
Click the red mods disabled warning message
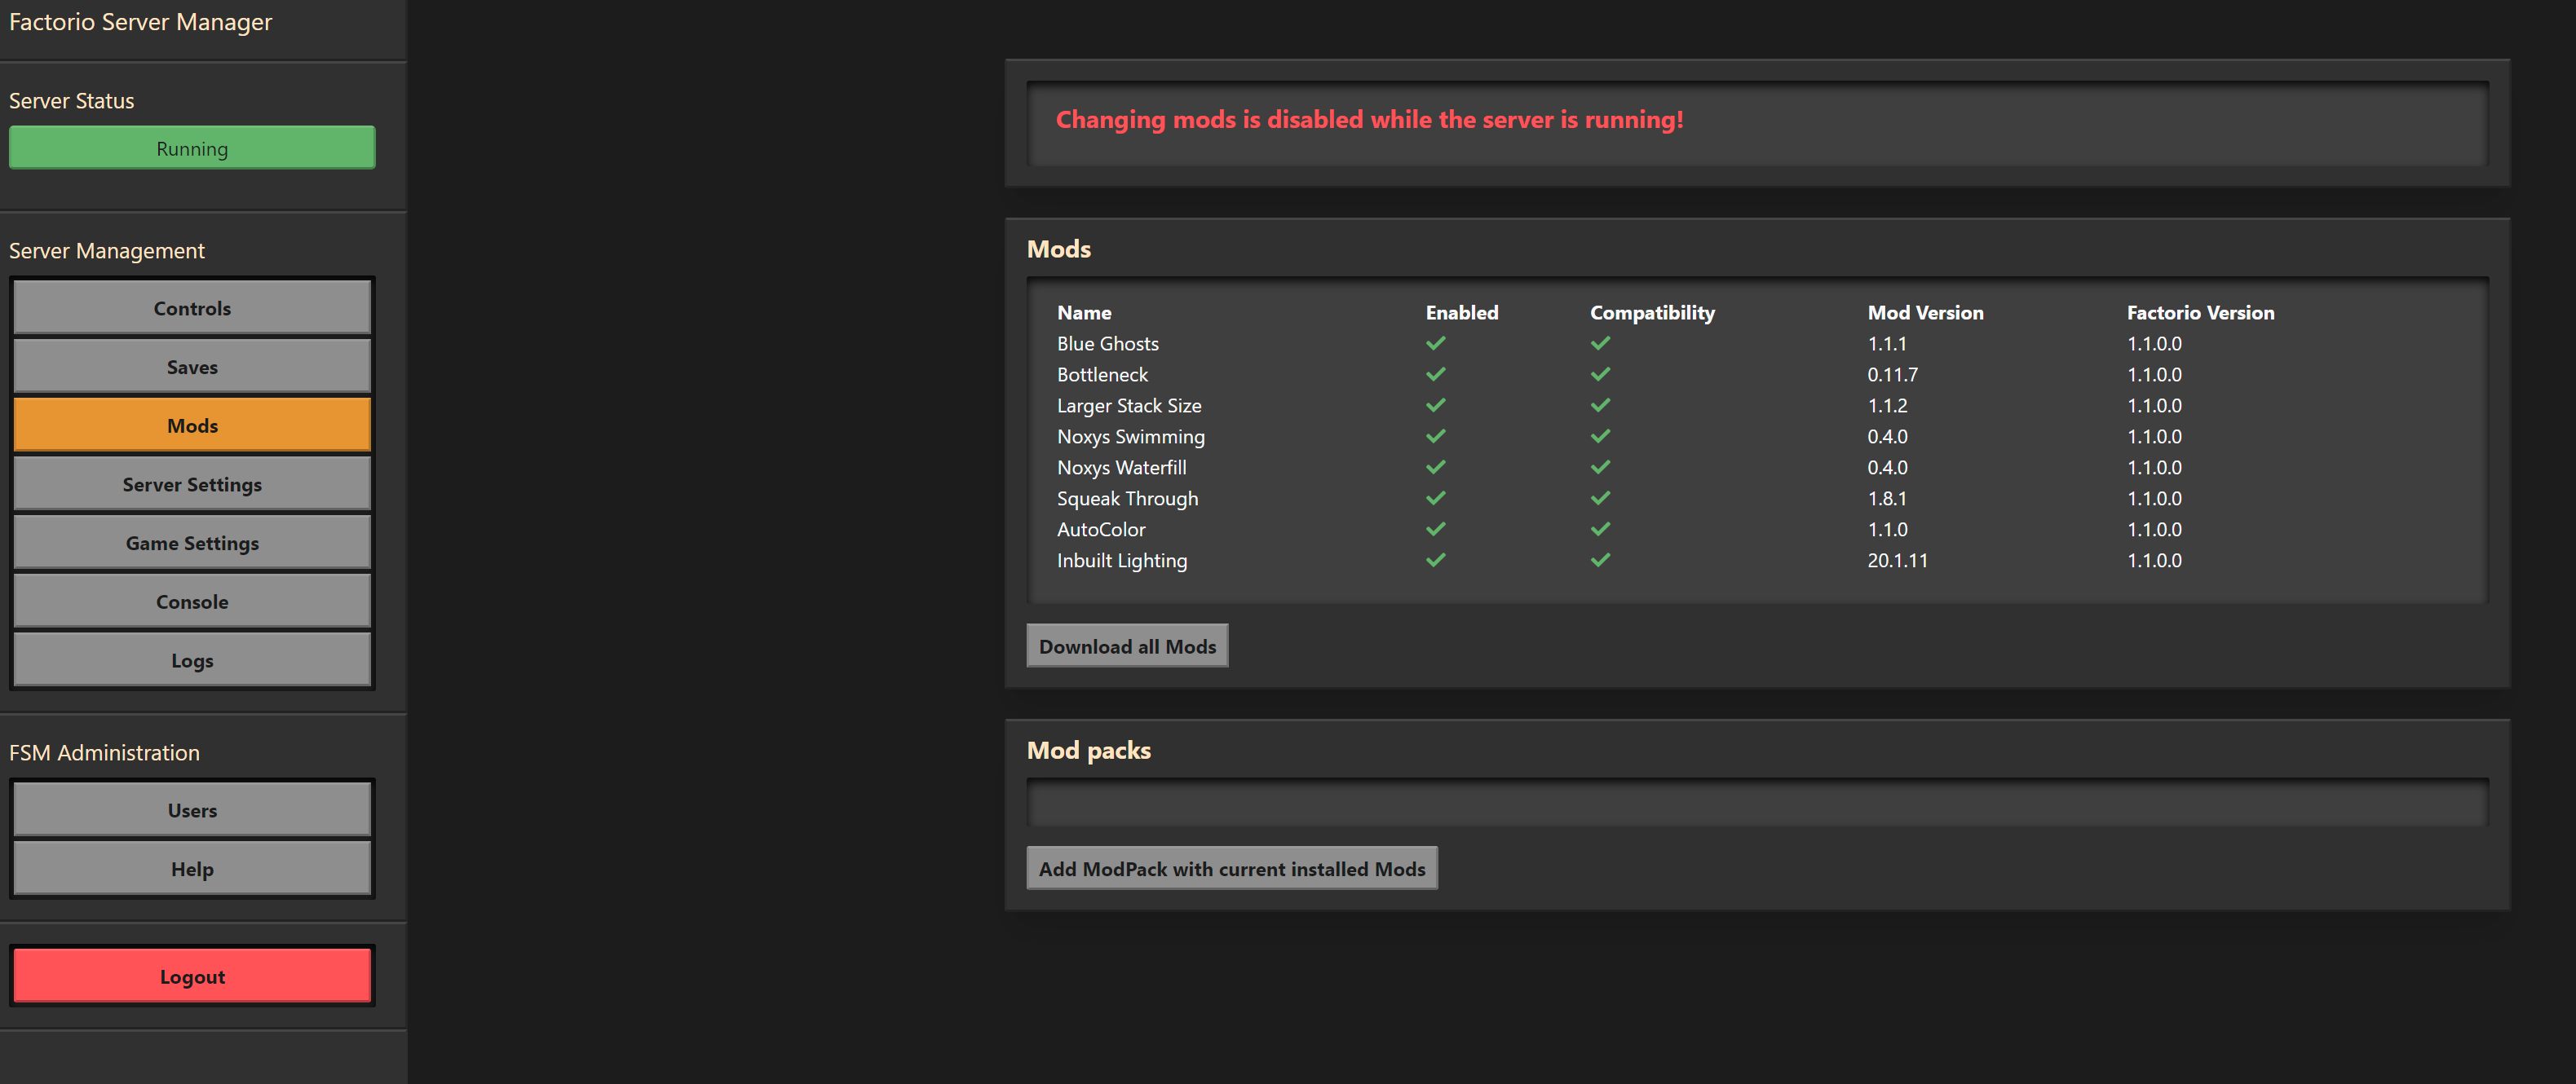click(1369, 120)
